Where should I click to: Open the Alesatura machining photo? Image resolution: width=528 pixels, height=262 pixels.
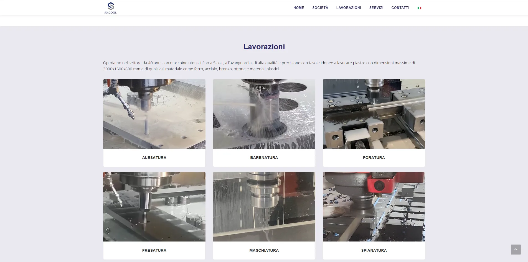tap(154, 114)
